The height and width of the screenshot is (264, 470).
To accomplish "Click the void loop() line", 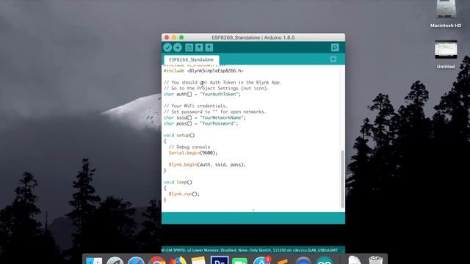I will click(178, 182).
